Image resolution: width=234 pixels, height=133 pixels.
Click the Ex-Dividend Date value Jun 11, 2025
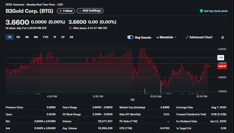click(x=218, y=121)
